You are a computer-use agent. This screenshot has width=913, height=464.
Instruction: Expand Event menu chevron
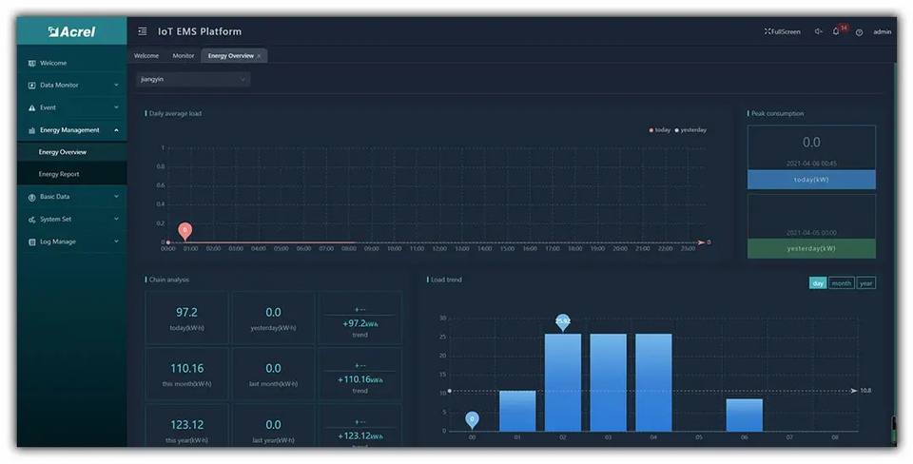point(116,107)
